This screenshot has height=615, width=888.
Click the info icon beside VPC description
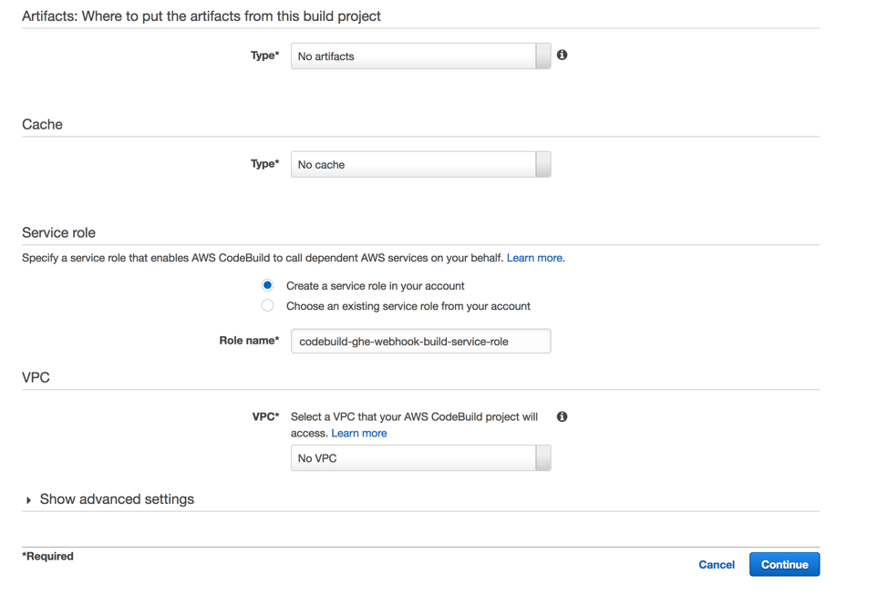[562, 416]
